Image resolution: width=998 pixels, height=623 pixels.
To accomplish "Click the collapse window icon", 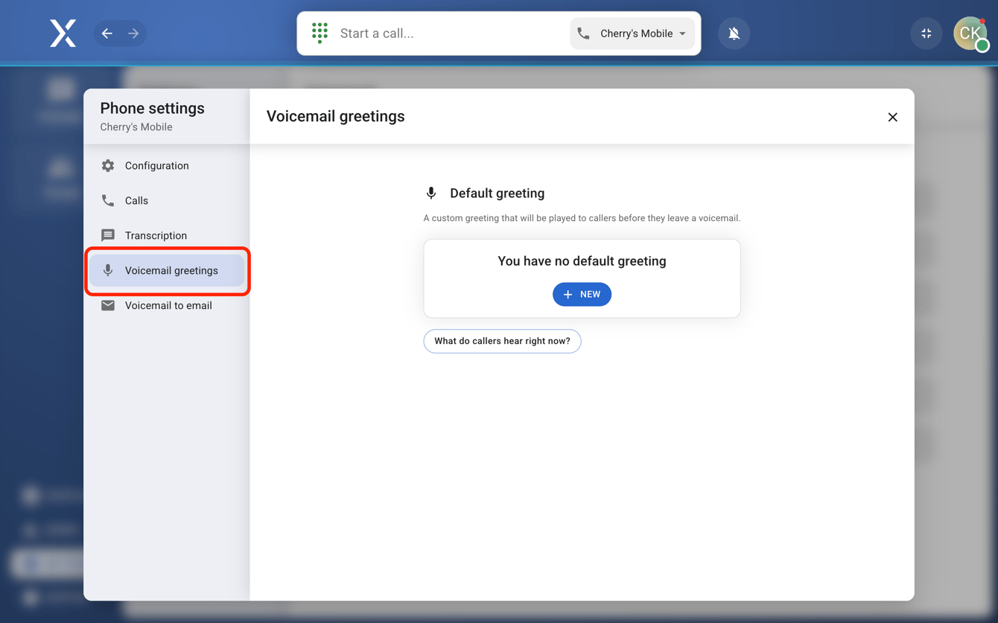I will [926, 33].
